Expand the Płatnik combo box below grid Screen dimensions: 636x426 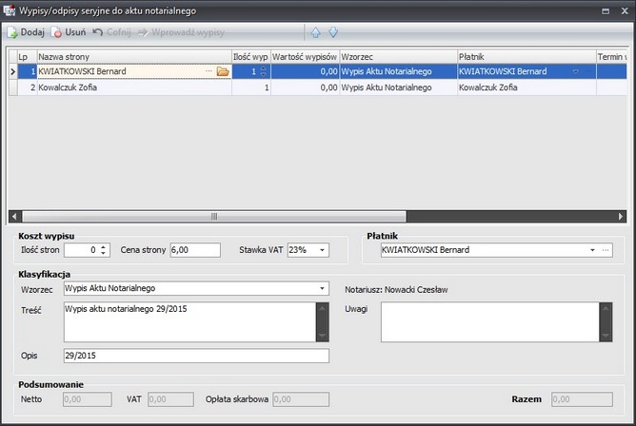pos(592,250)
